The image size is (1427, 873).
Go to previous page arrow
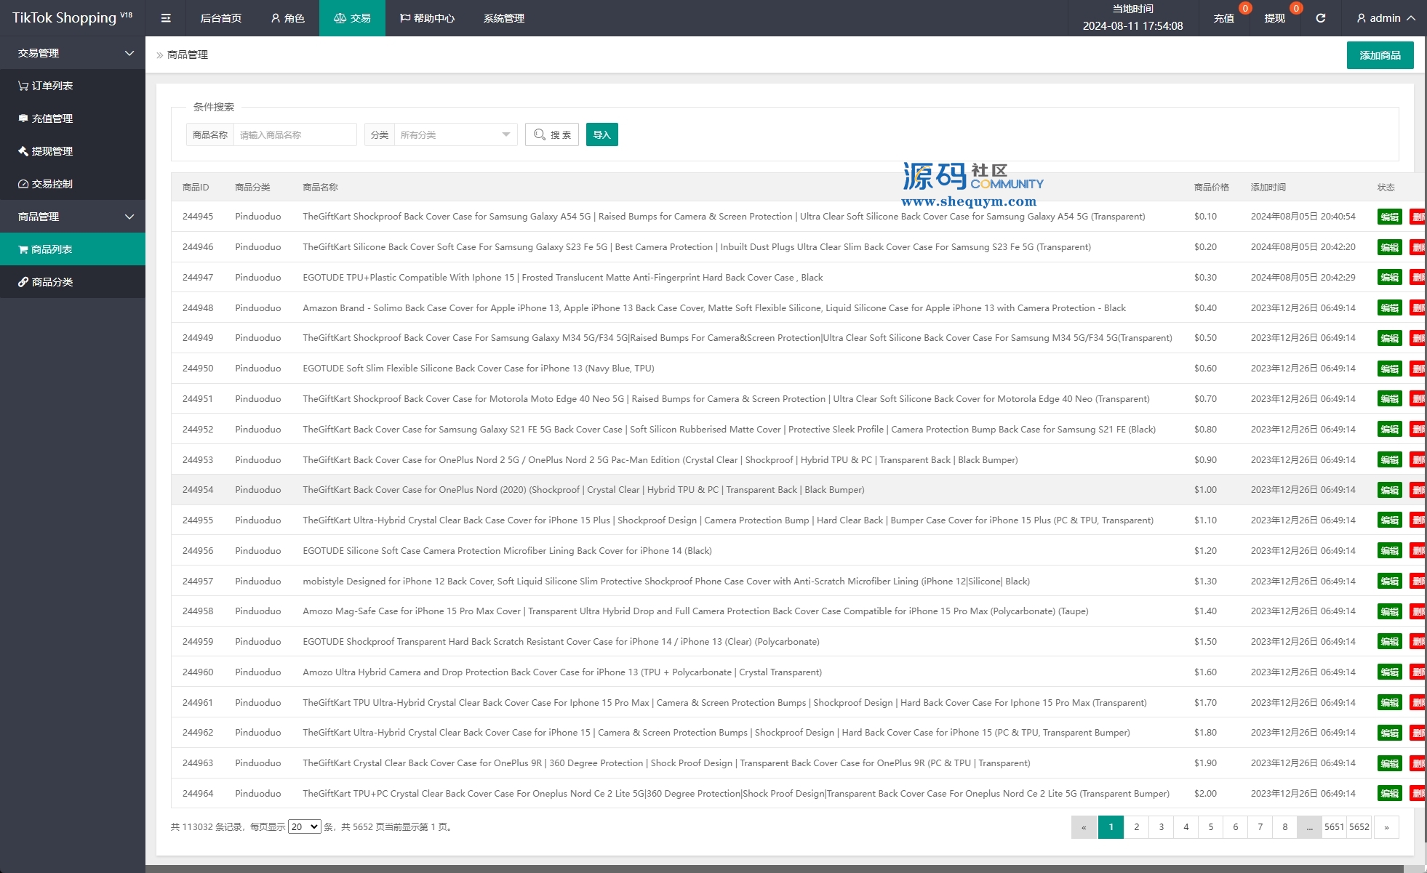coord(1084,827)
